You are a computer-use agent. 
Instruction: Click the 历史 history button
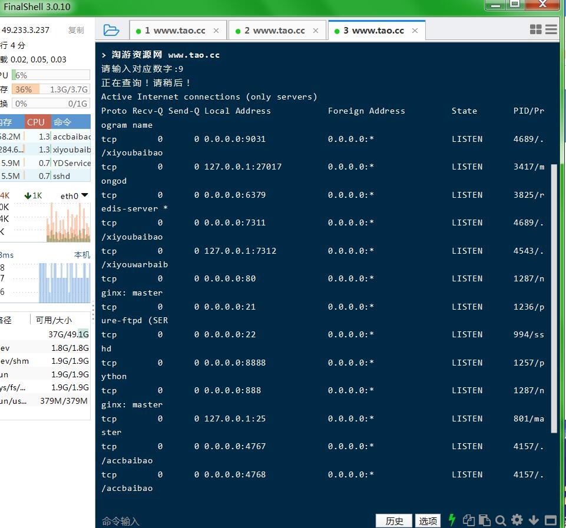click(394, 521)
